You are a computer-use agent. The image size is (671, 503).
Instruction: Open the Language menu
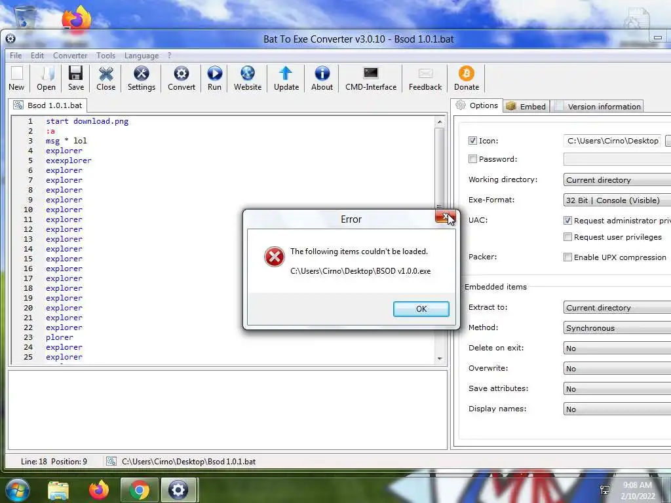142,56
